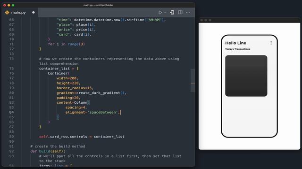Split the editor with split icon
This screenshot has width=302, height=169.
180,13
